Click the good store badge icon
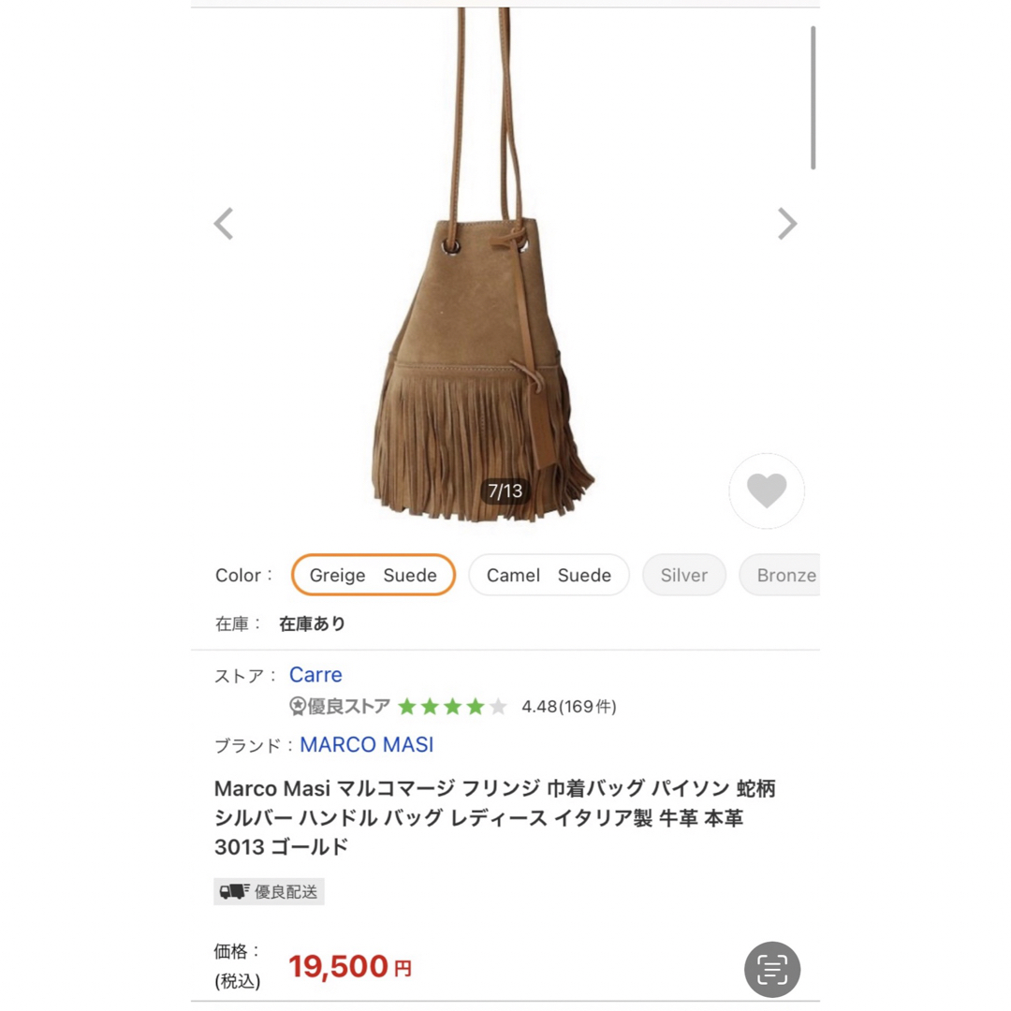Image resolution: width=1011 pixels, height=1011 pixels. [x=298, y=707]
